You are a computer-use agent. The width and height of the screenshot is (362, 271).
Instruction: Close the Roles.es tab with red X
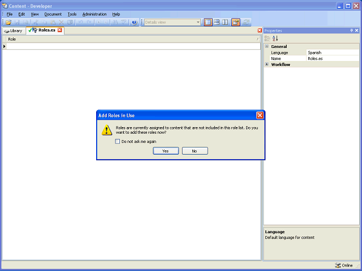[60, 30]
